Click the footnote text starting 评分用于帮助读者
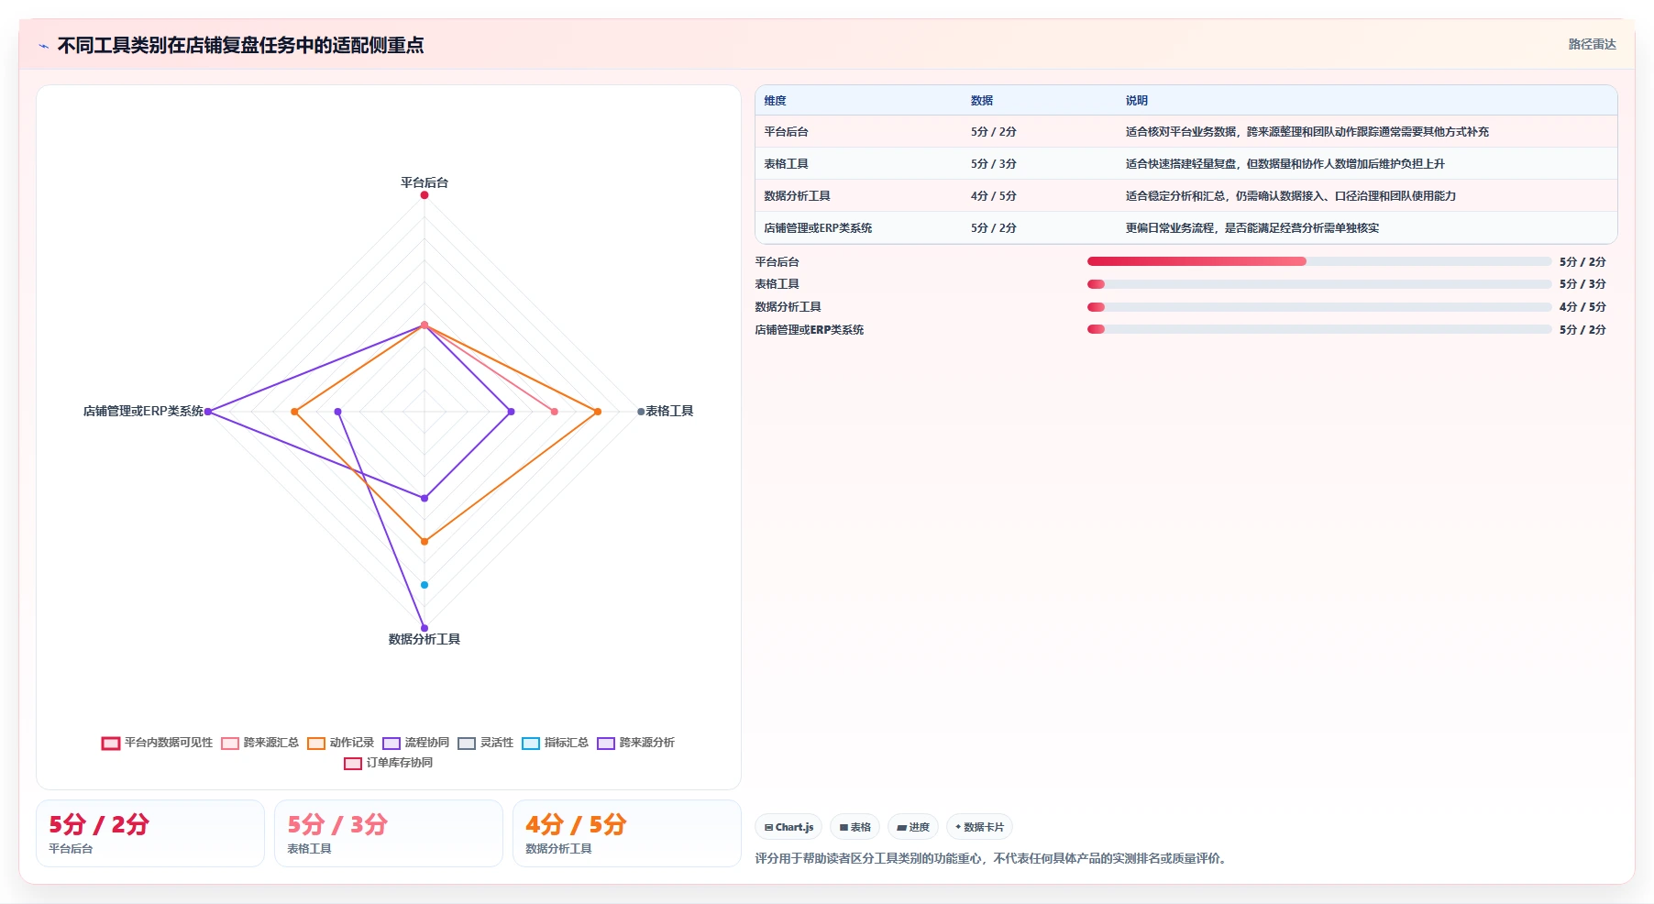 tap(993, 859)
